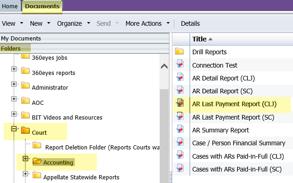Click the AR Detail Report (SC) icon
The height and width of the screenshot is (183, 293).
click(x=180, y=90)
